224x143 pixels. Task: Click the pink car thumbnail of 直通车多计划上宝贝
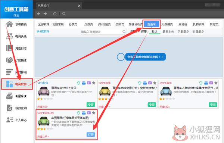[44, 91]
